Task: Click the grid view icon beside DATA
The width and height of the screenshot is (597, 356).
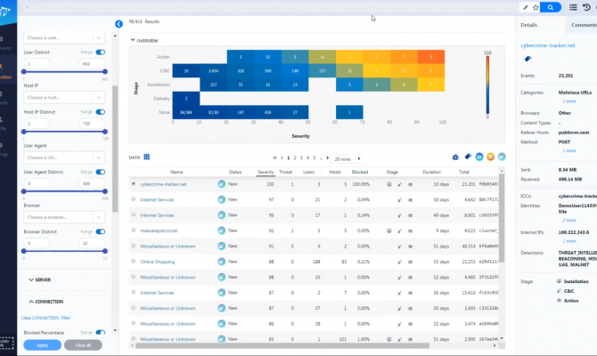Action: tap(147, 157)
